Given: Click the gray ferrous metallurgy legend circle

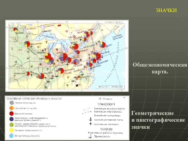Looking at the screenshot, I should click(x=12, y=103).
